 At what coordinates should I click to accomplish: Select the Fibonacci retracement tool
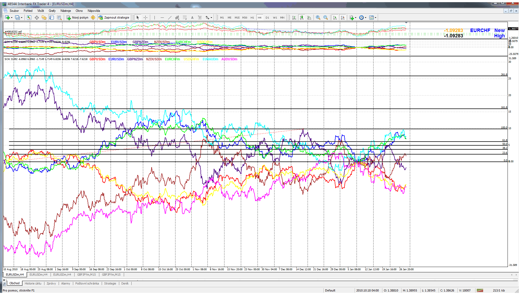coord(185,17)
